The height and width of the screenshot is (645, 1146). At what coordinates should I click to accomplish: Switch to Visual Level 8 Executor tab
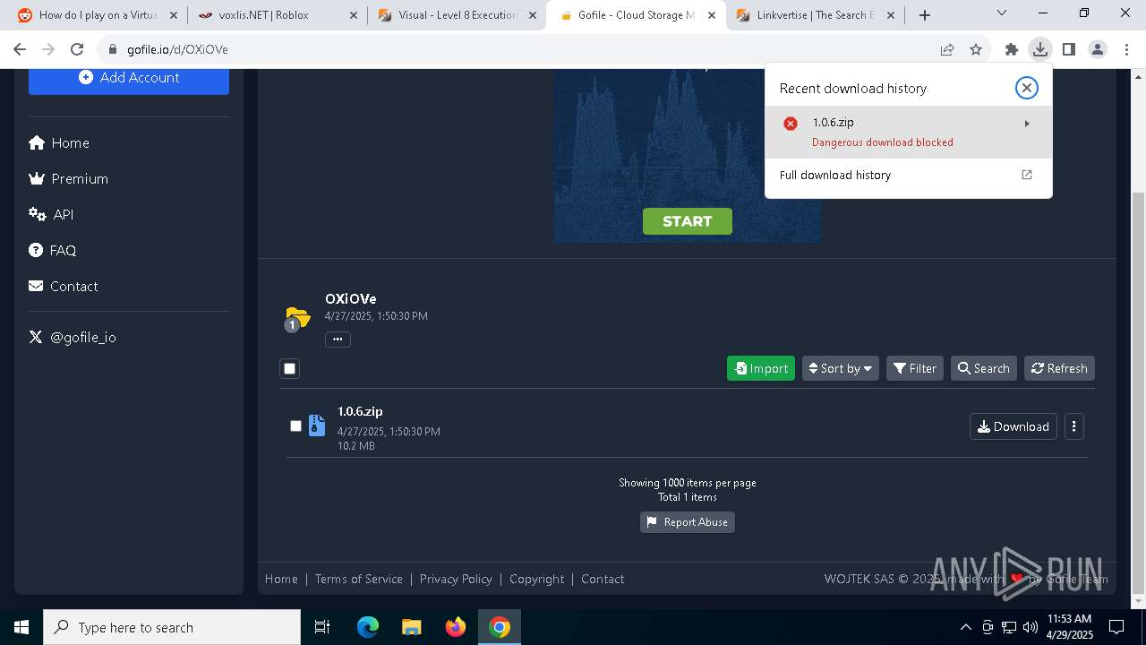click(x=457, y=15)
